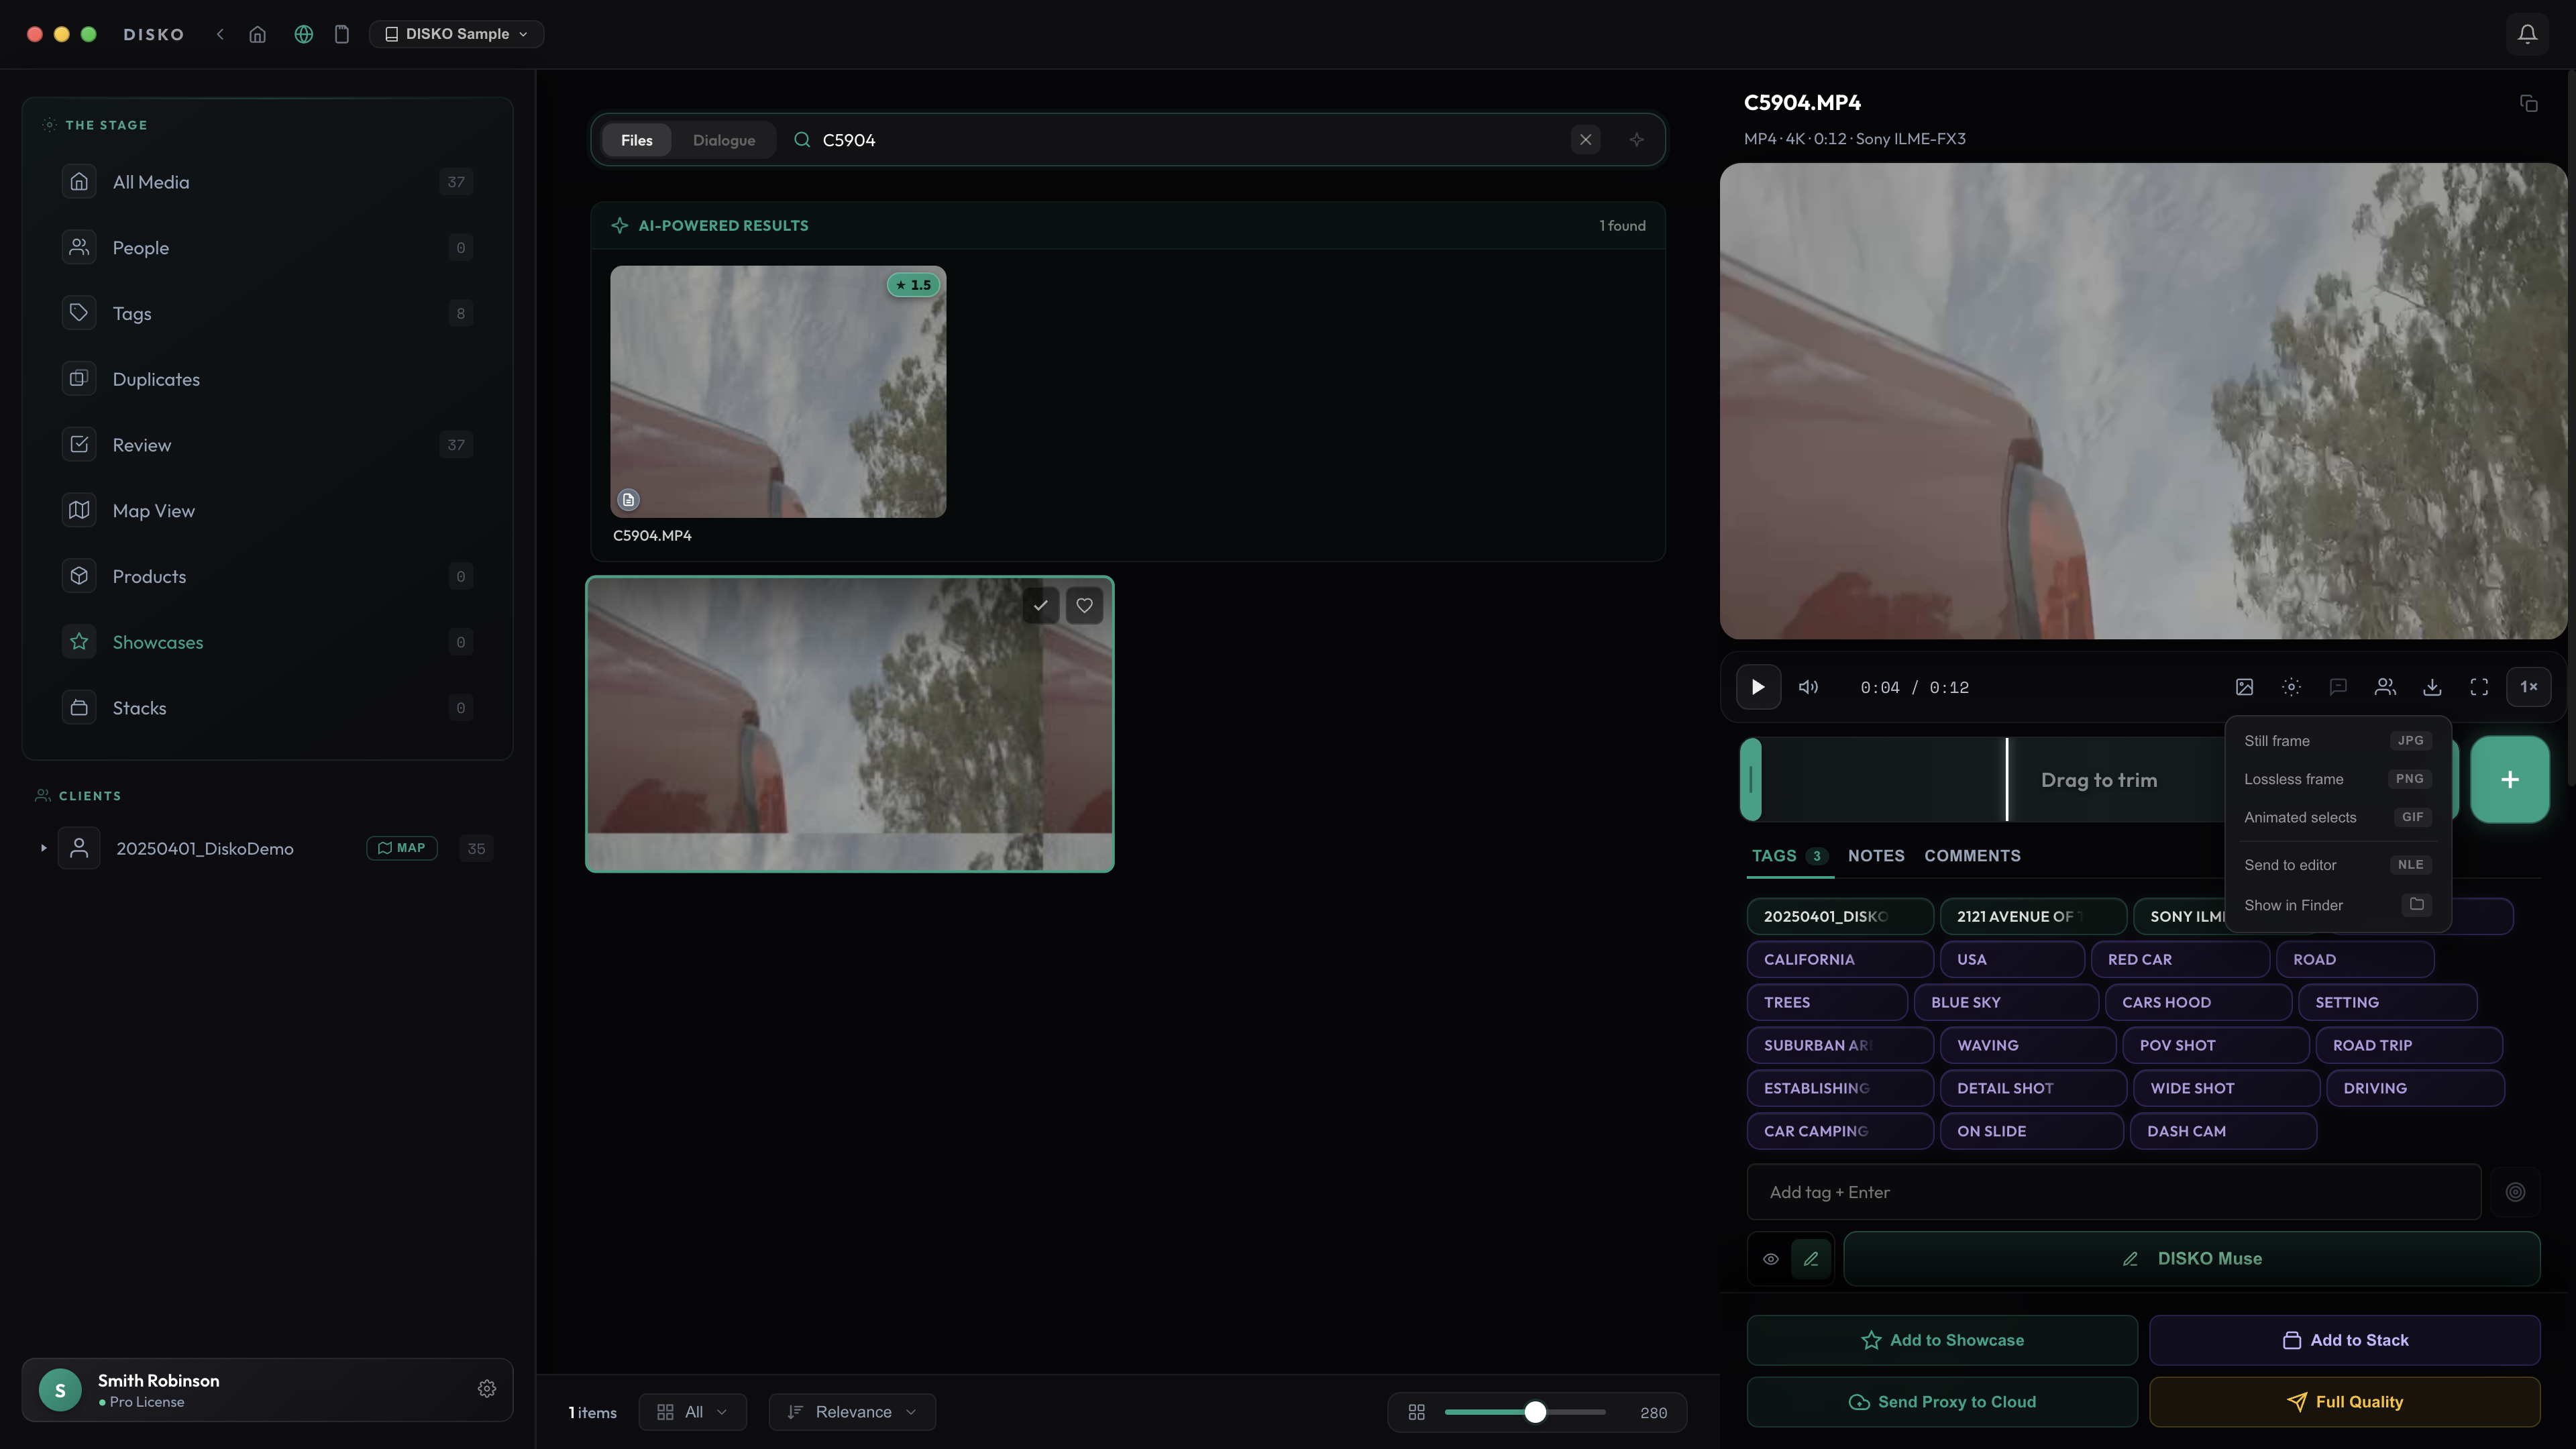Viewport: 2576px width, 1449px height.
Task: Open settings gear next to Smith Robinson
Action: click(x=486, y=1389)
